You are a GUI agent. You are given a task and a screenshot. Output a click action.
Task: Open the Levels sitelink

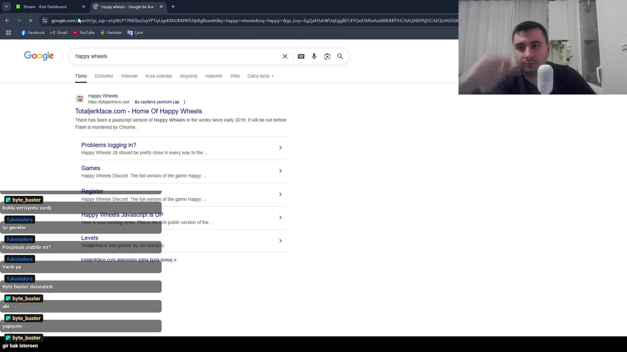(x=90, y=238)
